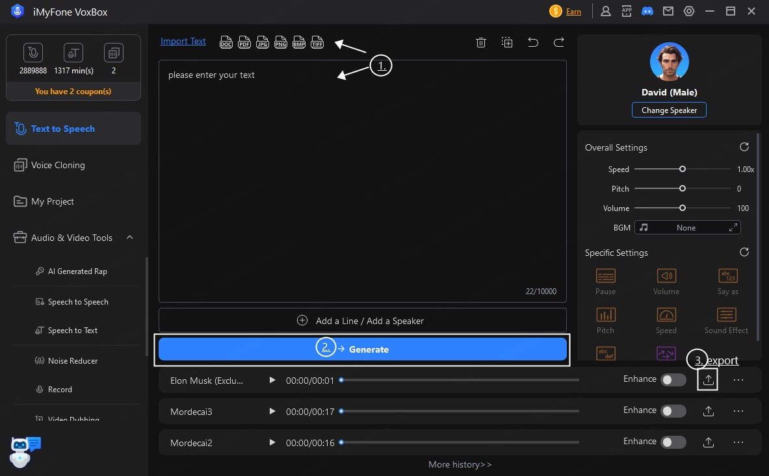Viewport: 769px width, 476px height.
Task: Click inside the text entry area
Action: point(363,181)
